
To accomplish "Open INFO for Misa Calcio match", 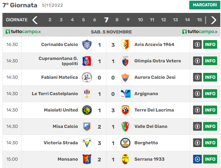I will [210, 127].
